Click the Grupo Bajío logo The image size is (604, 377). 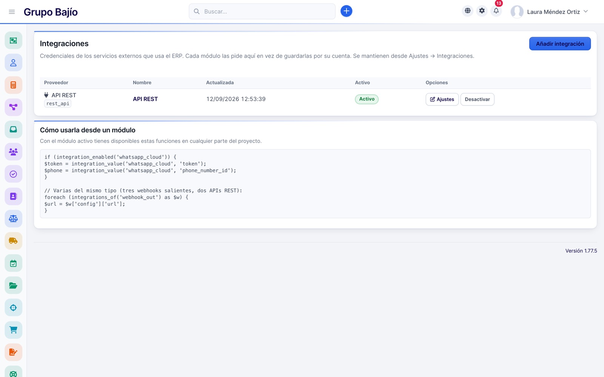[51, 12]
